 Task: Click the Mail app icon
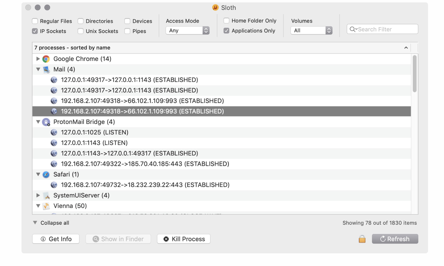(46, 69)
